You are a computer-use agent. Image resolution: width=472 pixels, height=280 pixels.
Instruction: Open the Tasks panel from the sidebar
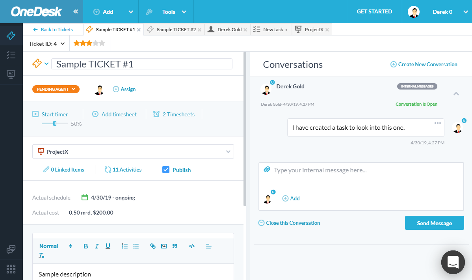click(11, 55)
